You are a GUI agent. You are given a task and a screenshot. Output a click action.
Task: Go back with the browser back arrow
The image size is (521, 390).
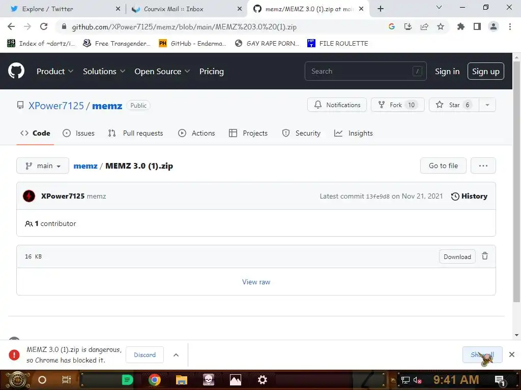click(x=11, y=26)
